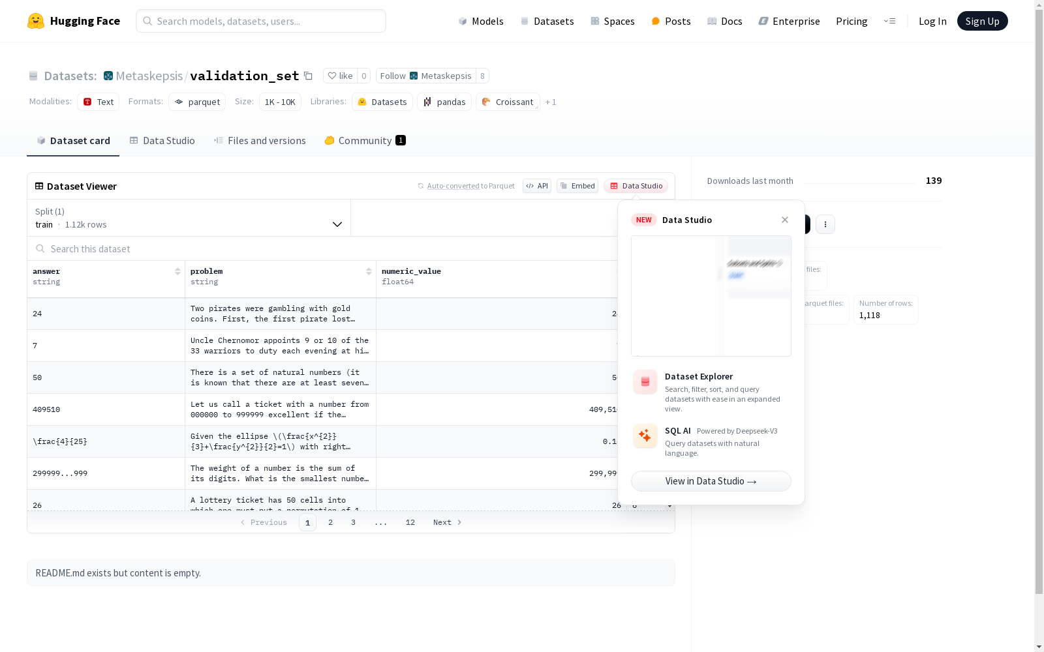Like this dataset
Screen dimensions: 1044x652
click(341, 76)
